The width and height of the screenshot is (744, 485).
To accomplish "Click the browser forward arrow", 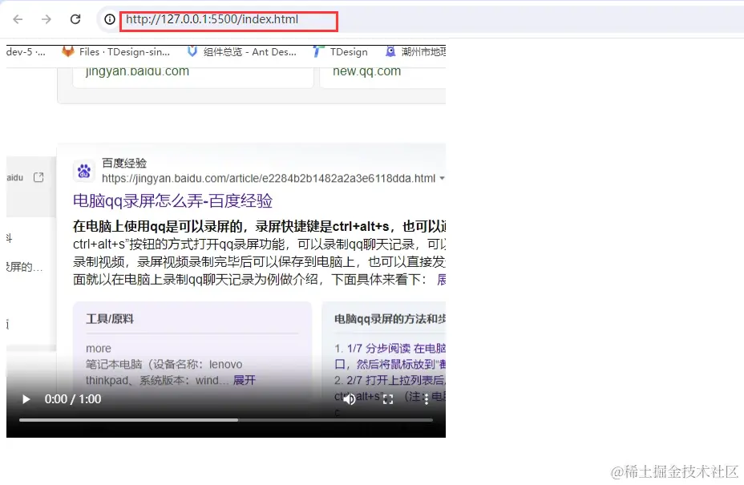I will pos(46,19).
